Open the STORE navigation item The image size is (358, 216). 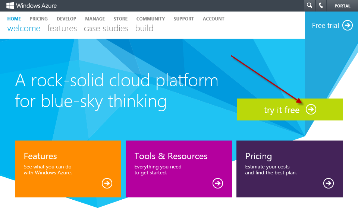(120, 19)
